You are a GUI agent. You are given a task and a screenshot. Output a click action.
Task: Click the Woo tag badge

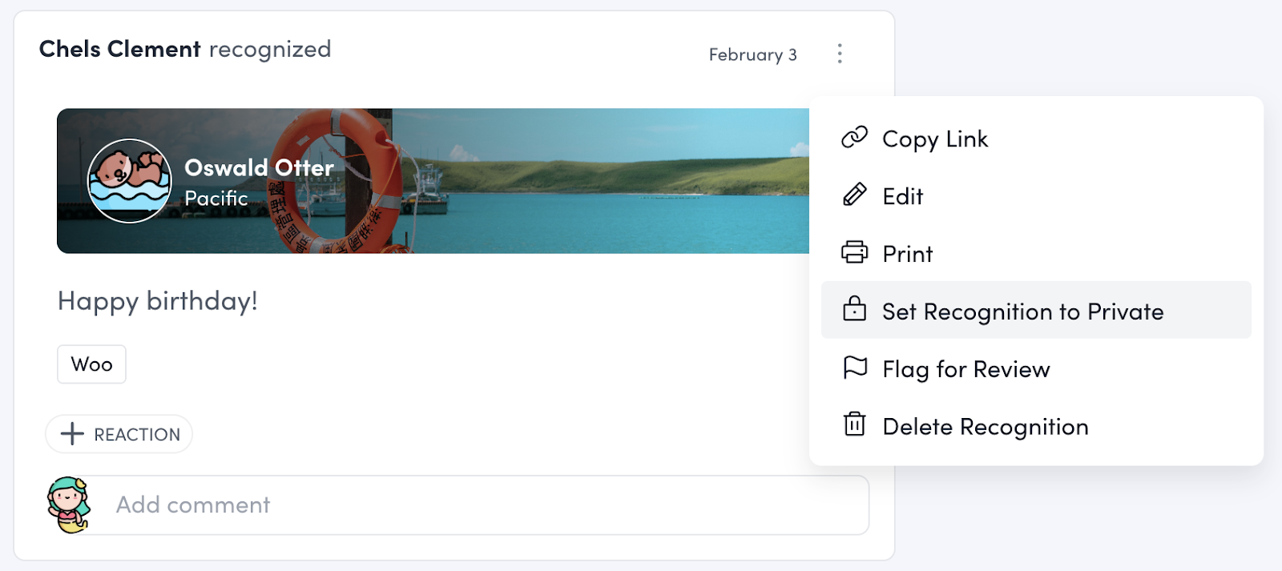point(91,364)
